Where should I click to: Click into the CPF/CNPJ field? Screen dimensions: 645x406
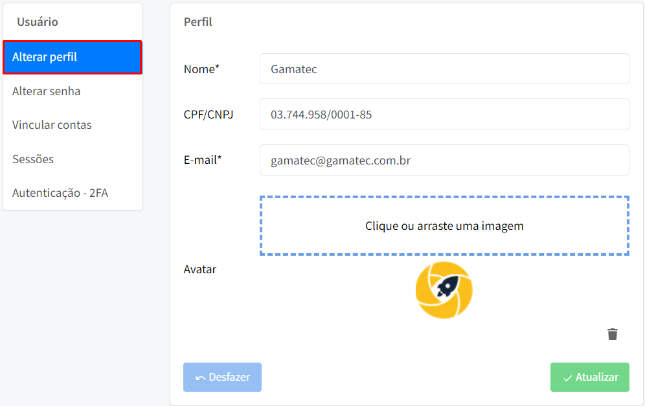tap(444, 115)
